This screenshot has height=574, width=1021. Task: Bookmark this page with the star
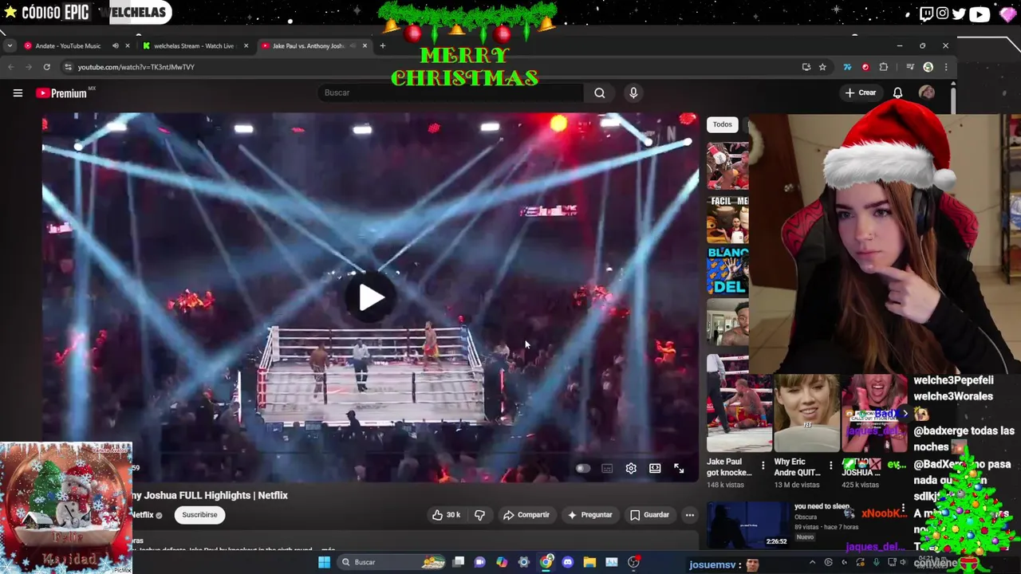tap(822, 67)
